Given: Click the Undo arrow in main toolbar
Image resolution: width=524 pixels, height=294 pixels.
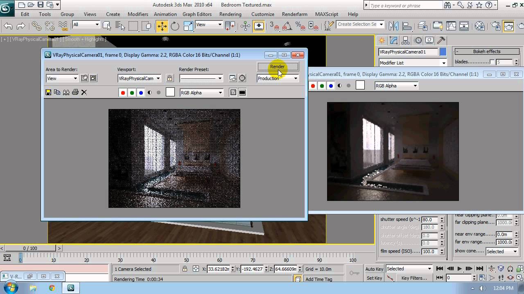Looking at the screenshot, I should coord(8,26).
